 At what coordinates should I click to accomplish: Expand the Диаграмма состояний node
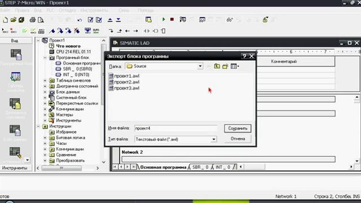click(x=45, y=86)
